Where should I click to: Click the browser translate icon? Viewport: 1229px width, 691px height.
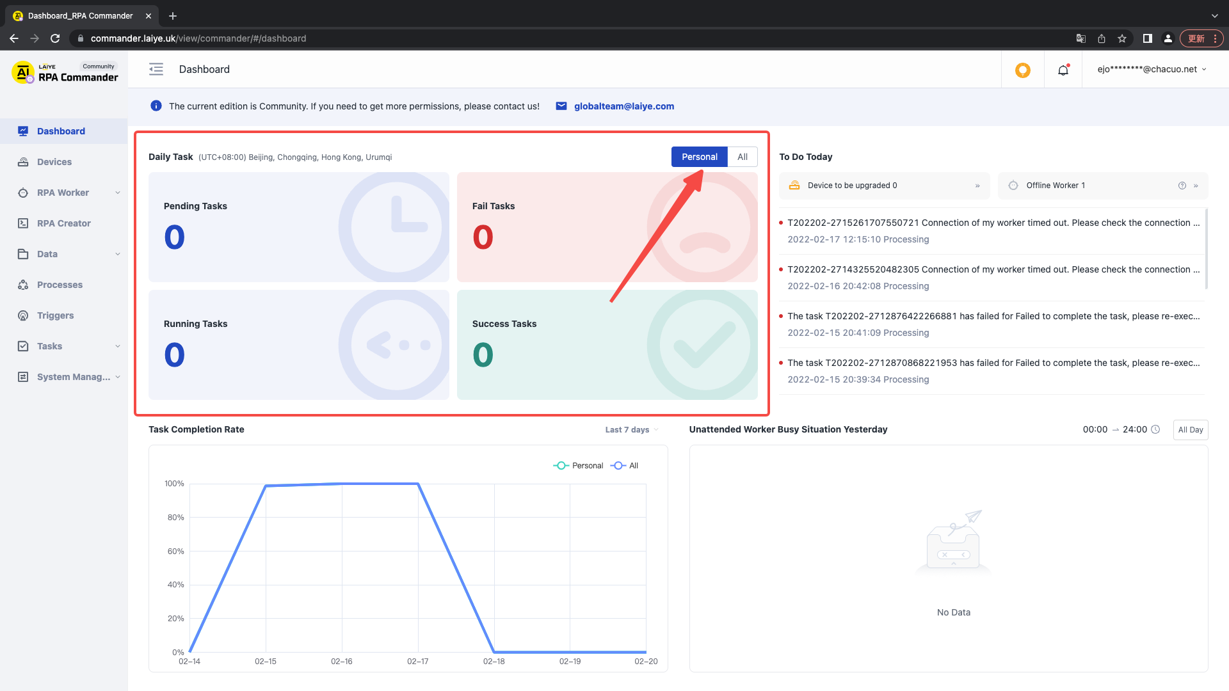tap(1081, 38)
